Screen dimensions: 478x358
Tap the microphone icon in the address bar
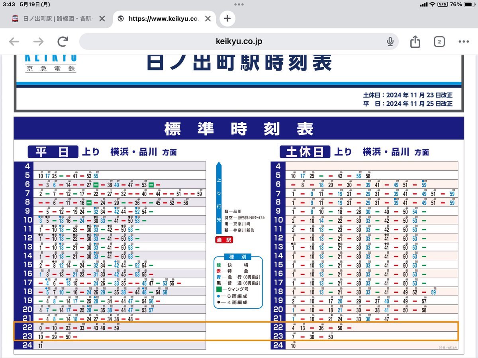tap(390, 42)
